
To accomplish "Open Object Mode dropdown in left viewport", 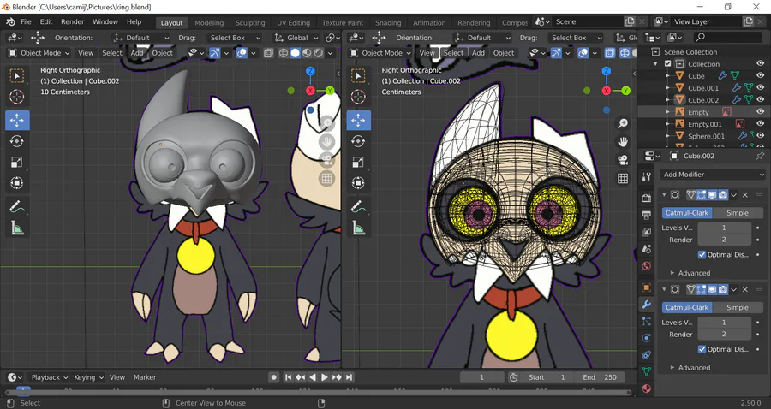I will 39,53.
